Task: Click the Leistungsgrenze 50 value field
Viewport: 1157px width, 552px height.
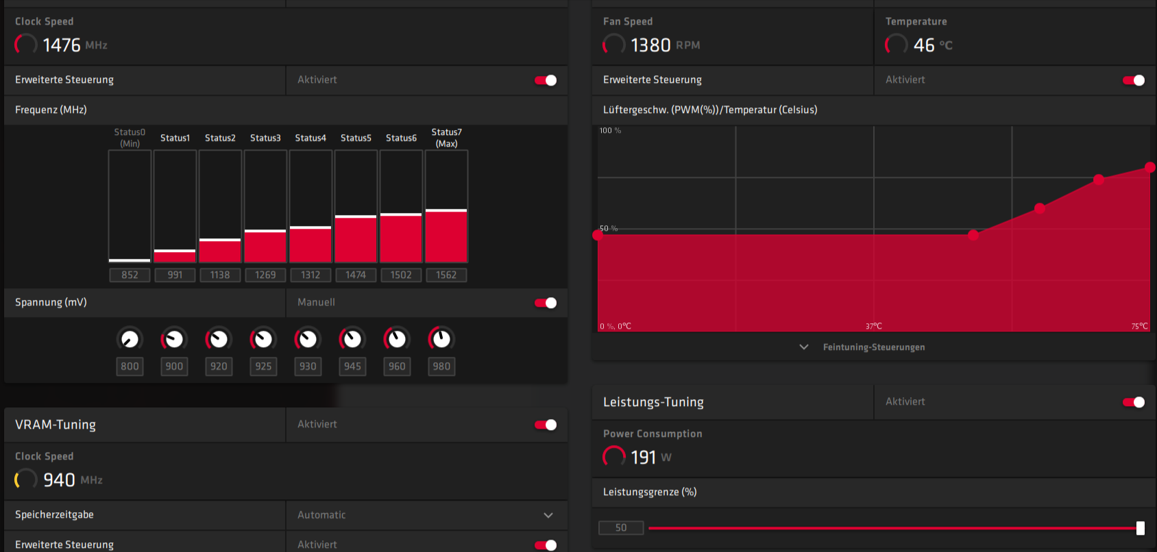Action: tap(621, 528)
